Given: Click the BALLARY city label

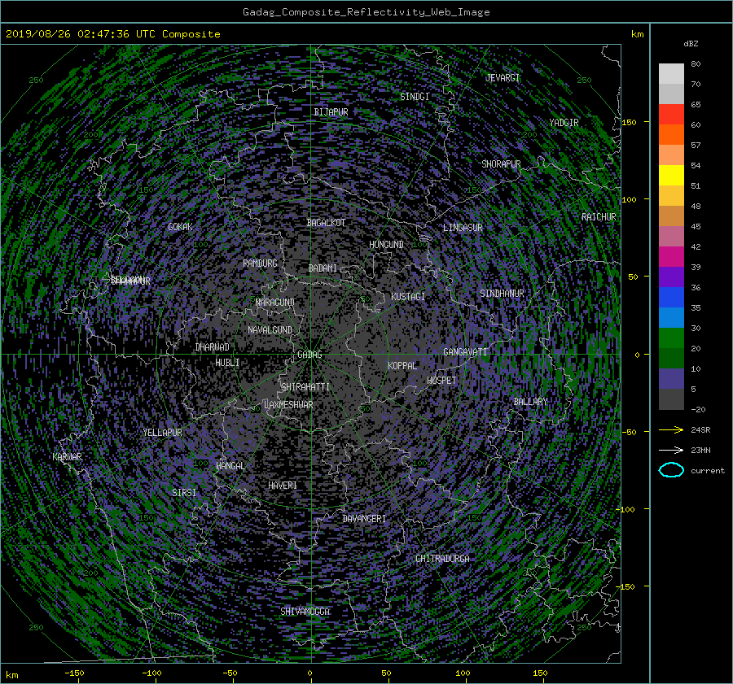Looking at the screenshot, I should [x=530, y=402].
